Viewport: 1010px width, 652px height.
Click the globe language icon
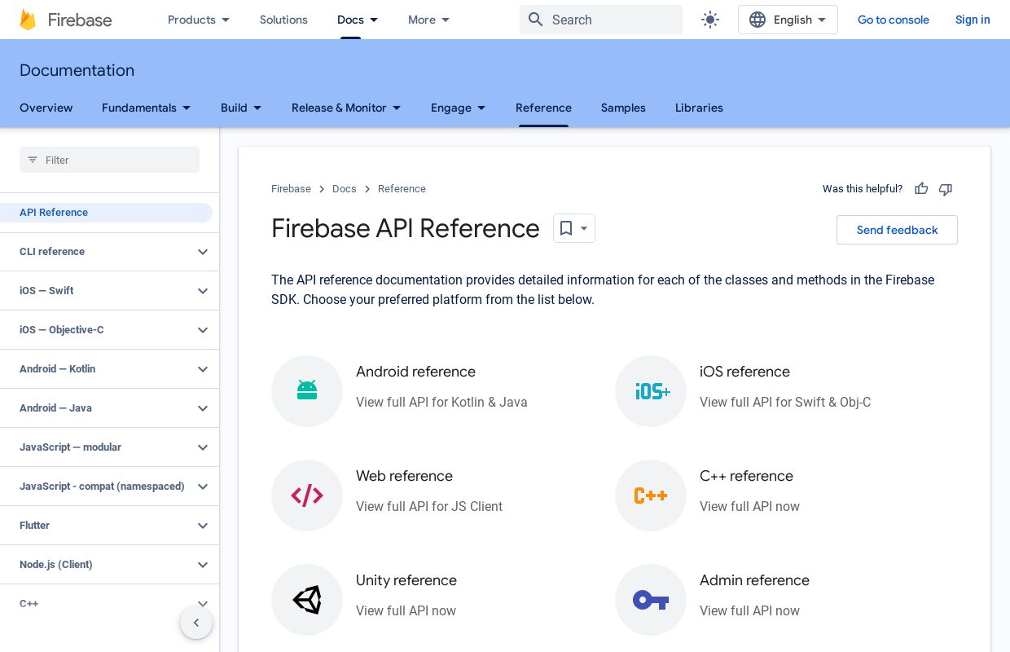(757, 20)
